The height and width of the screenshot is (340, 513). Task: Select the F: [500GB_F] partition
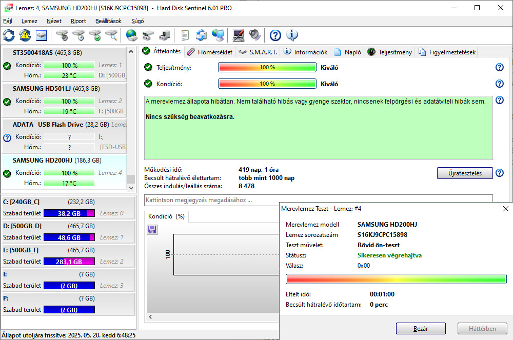[68, 256]
